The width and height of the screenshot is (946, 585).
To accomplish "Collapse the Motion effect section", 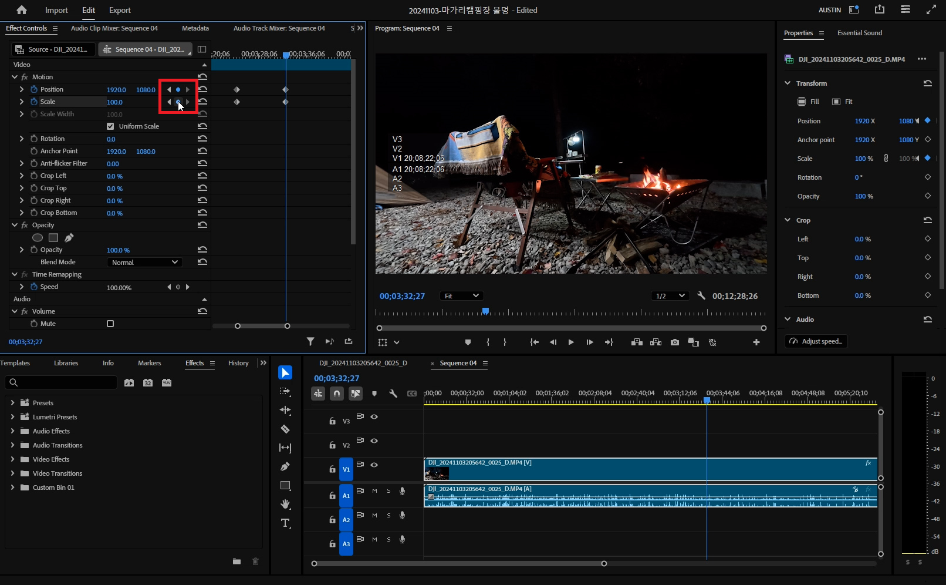I will pos(15,77).
